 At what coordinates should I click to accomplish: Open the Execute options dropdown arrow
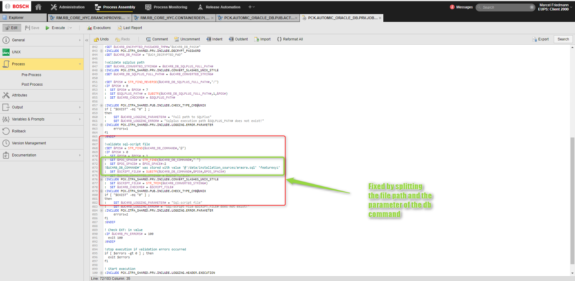[x=70, y=28]
